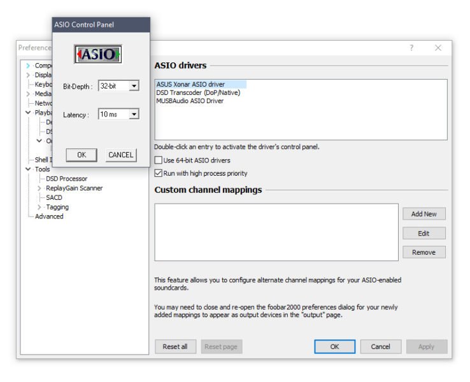470x382 pixels.
Task: Expand the Tagging tree node
Action: click(x=39, y=207)
